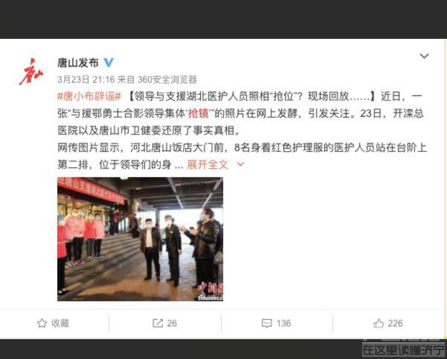
Task: Expand full text via 展开全文
Action: point(207,164)
